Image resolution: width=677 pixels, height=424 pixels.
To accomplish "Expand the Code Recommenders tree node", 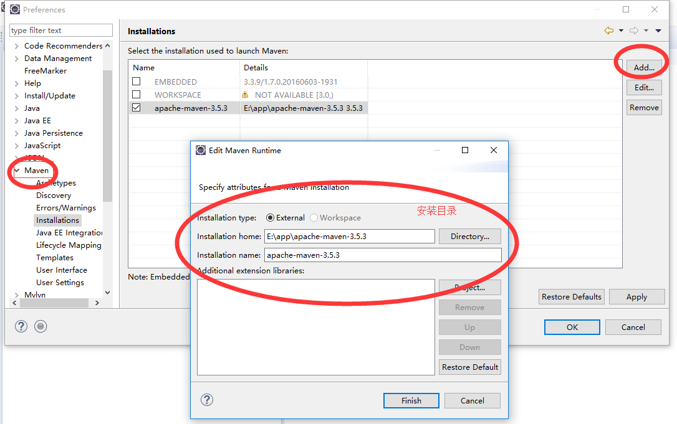I will pos(16,46).
